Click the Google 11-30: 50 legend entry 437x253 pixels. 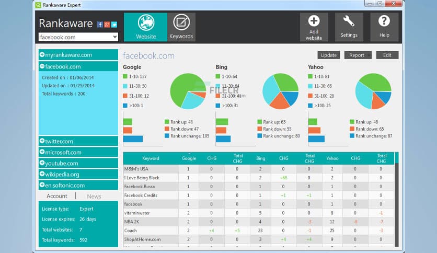tap(135, 86)
